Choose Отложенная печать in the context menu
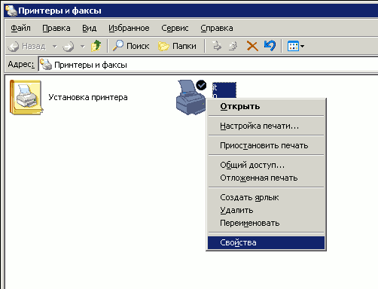The width and height of the screenshot is (378, 289). point(266,178)
